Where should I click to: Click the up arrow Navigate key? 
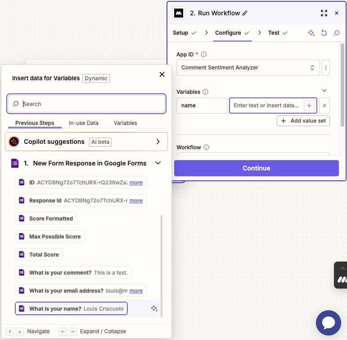click(x=10, y=331)
